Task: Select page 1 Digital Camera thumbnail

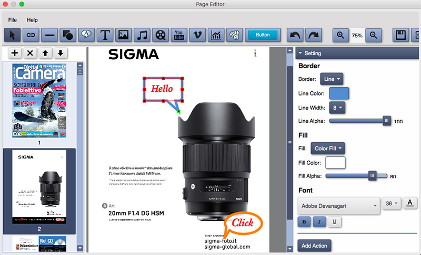Action: (x=39, y=100)
